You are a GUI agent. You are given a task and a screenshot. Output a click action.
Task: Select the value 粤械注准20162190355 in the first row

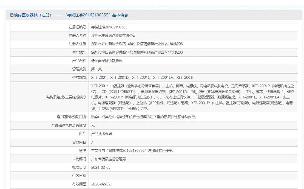pos(109,27)
